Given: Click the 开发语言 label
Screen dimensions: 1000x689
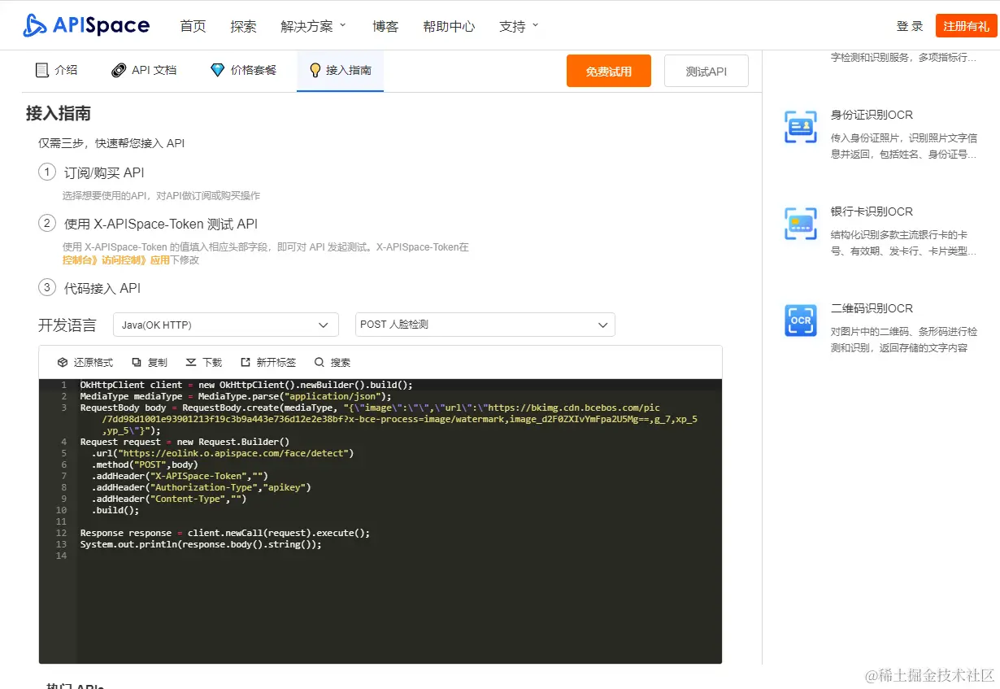Looking at the screenshot, I should click(x=67, y=325).
